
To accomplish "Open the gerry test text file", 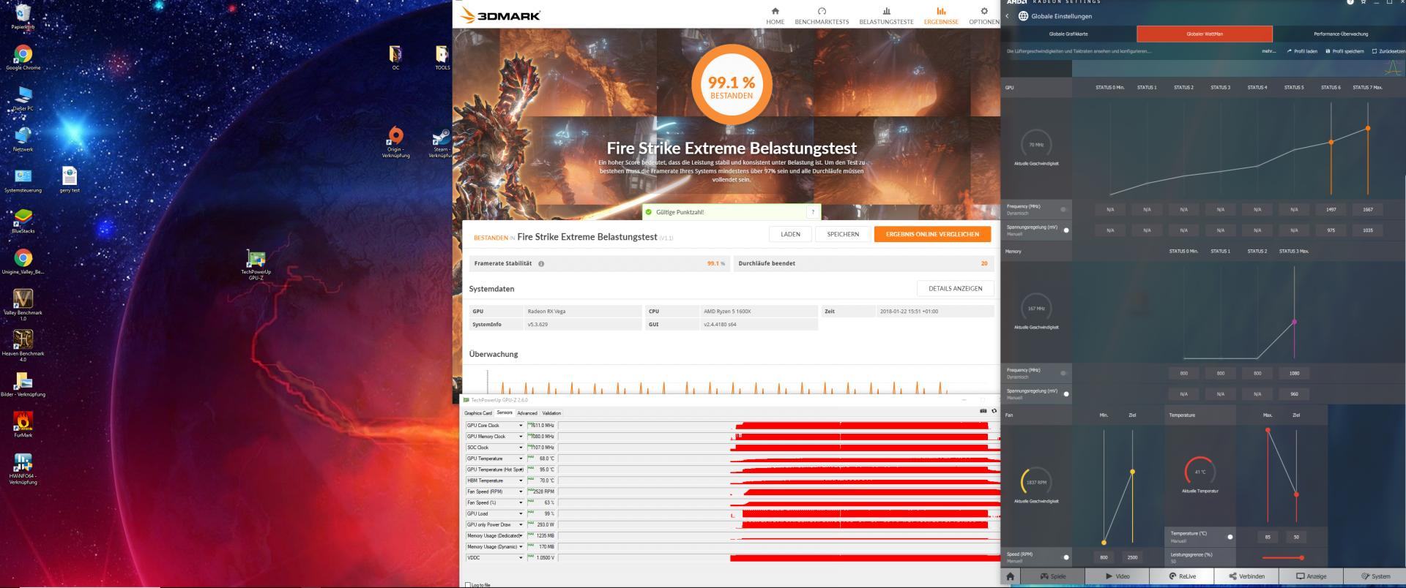I will click(x=70, y=180).
